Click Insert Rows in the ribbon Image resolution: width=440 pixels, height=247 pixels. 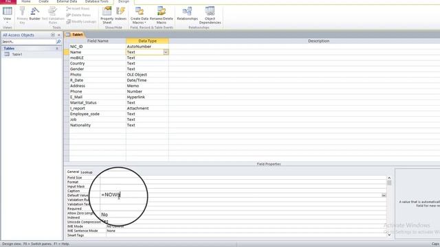coord(78,9)
